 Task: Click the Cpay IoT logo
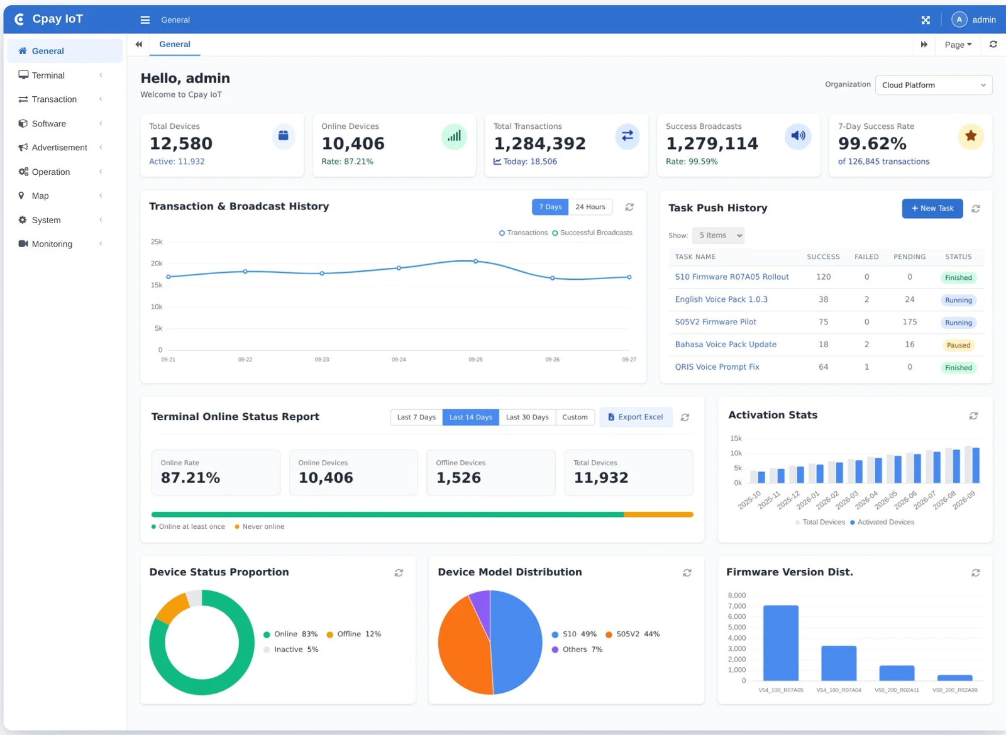49,19
